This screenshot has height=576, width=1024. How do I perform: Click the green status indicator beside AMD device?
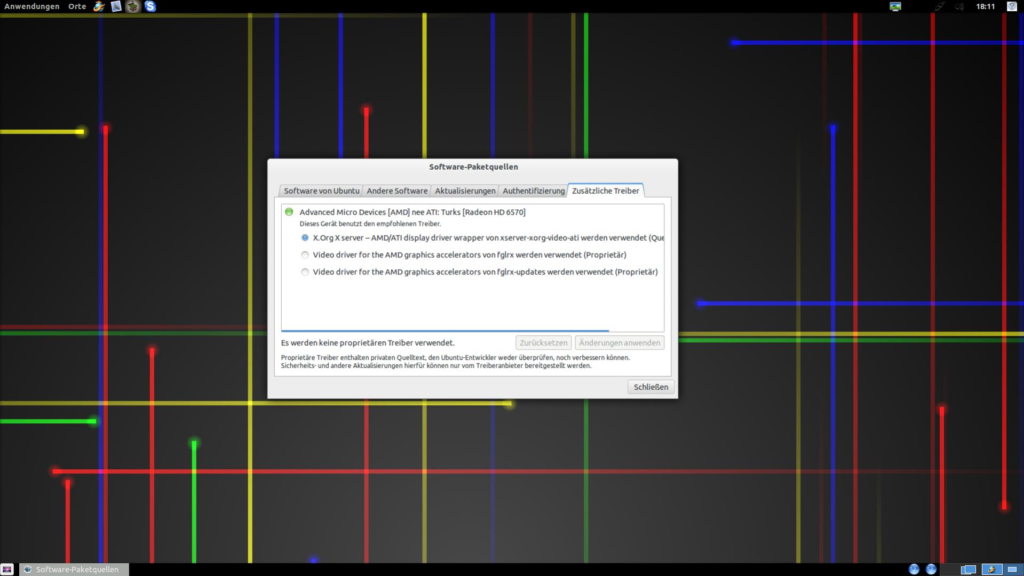[289, 212]
